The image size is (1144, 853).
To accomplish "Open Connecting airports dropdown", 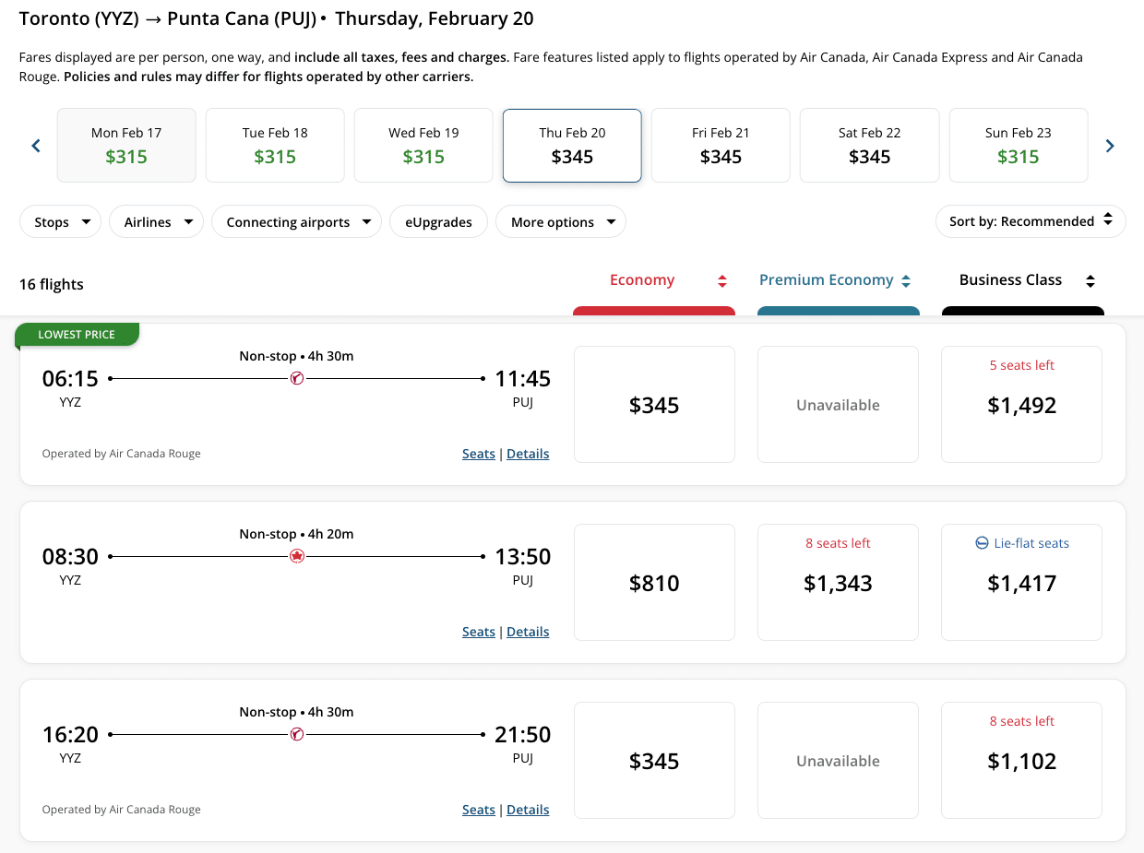I will (296, 222).
